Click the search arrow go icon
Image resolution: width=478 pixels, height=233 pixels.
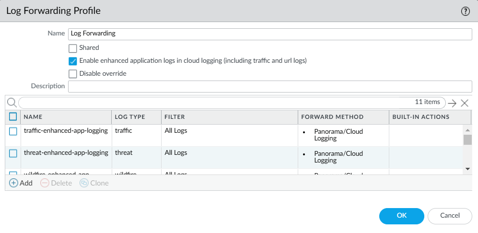click(x=452, y=103)
